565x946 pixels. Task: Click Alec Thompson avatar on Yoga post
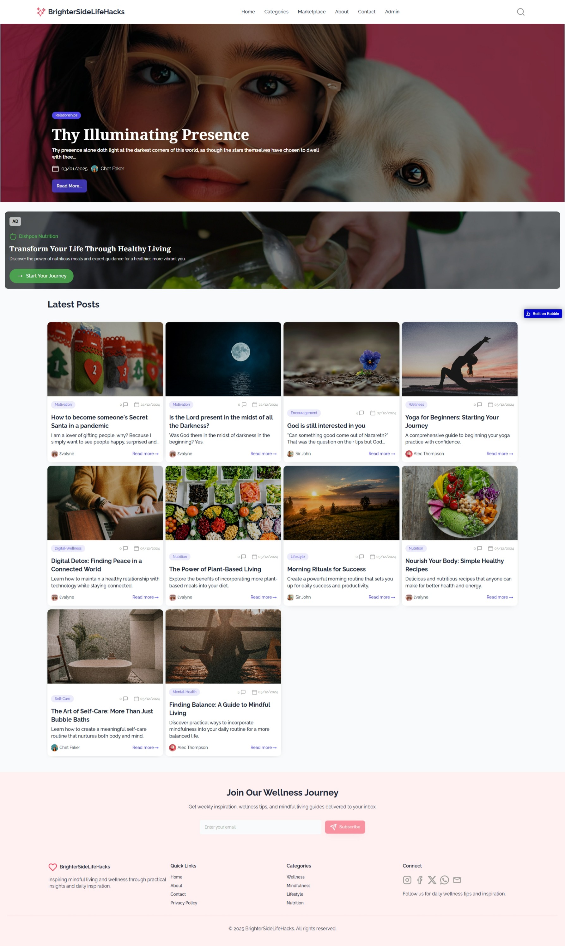409,454
